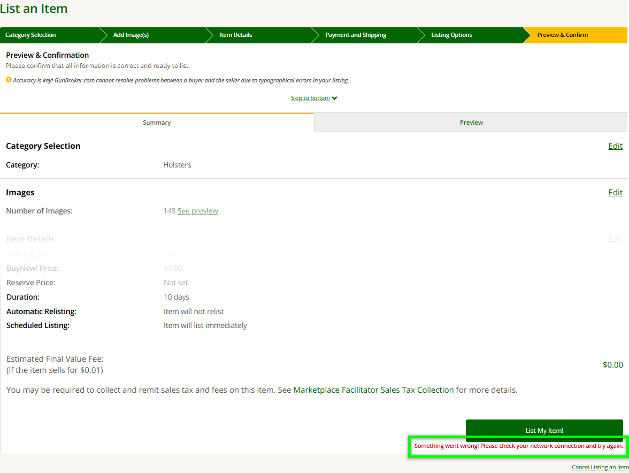Open the Payment and Shipping step
The height and width of the screenshot is (473, 629).
click(356, 35)
